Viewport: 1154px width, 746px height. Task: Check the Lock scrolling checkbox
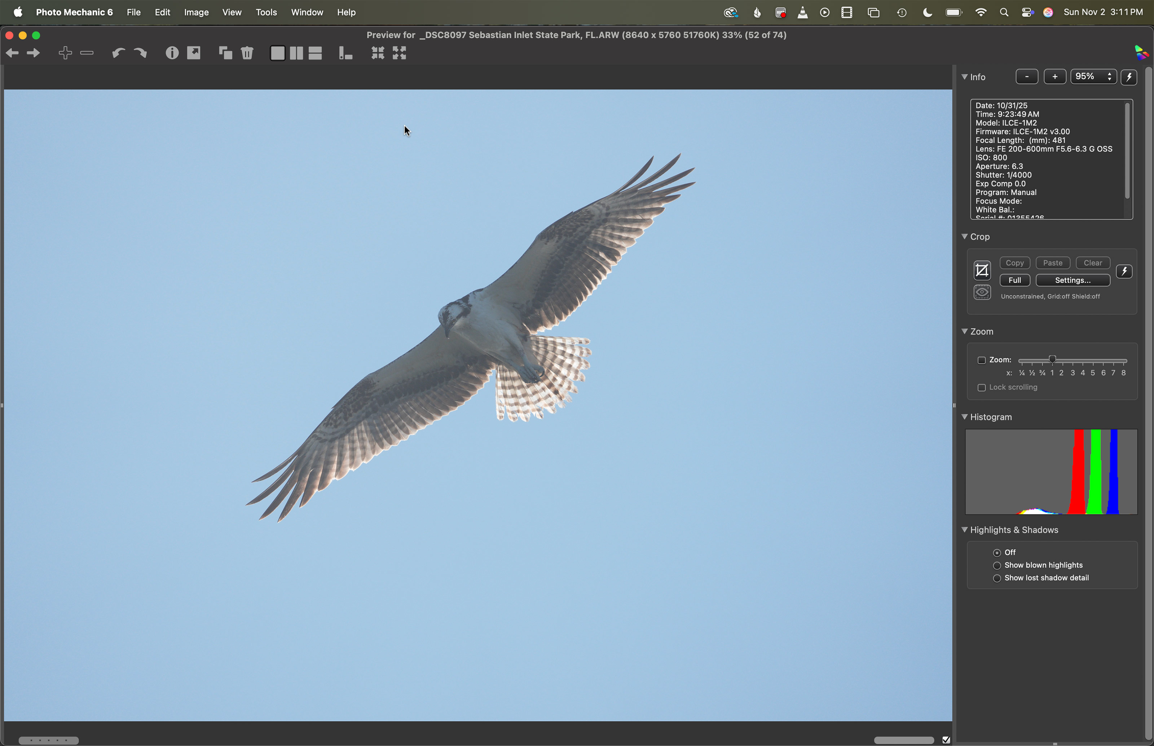pos(982,388)
